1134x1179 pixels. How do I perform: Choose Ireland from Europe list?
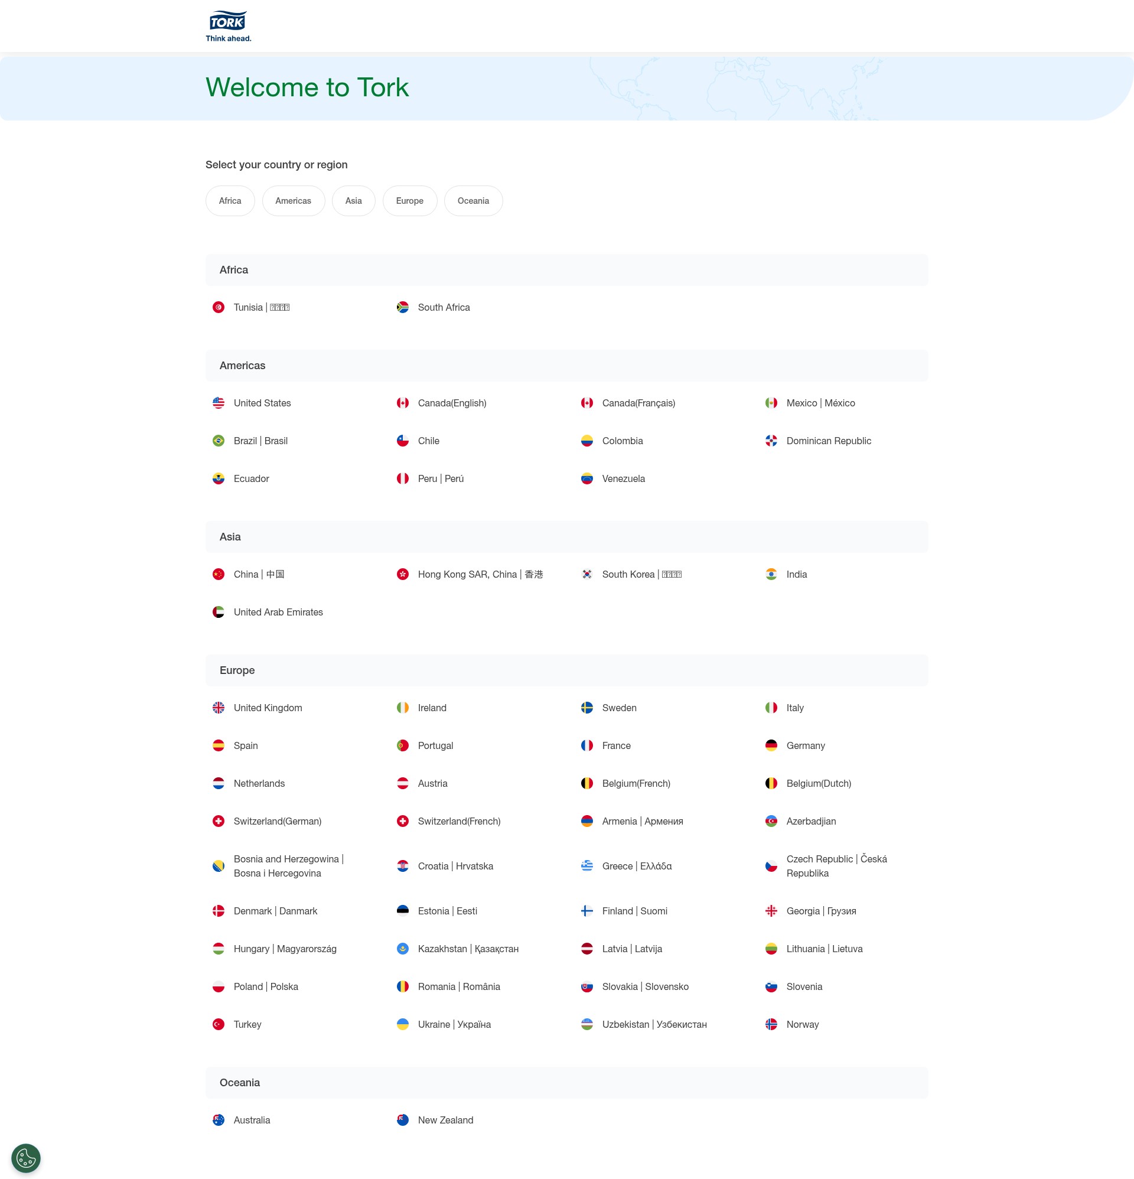[x=432, y=708]
